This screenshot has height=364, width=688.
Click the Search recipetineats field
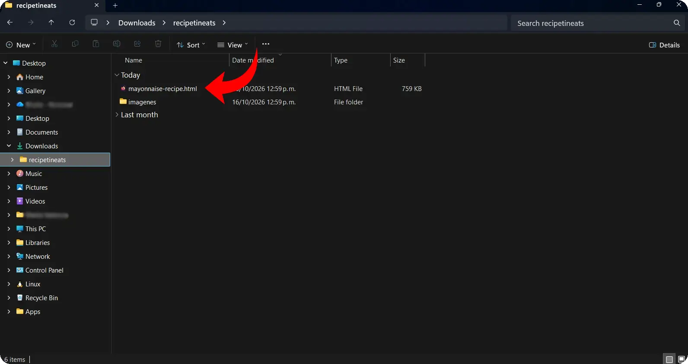[x=598, y=23]
